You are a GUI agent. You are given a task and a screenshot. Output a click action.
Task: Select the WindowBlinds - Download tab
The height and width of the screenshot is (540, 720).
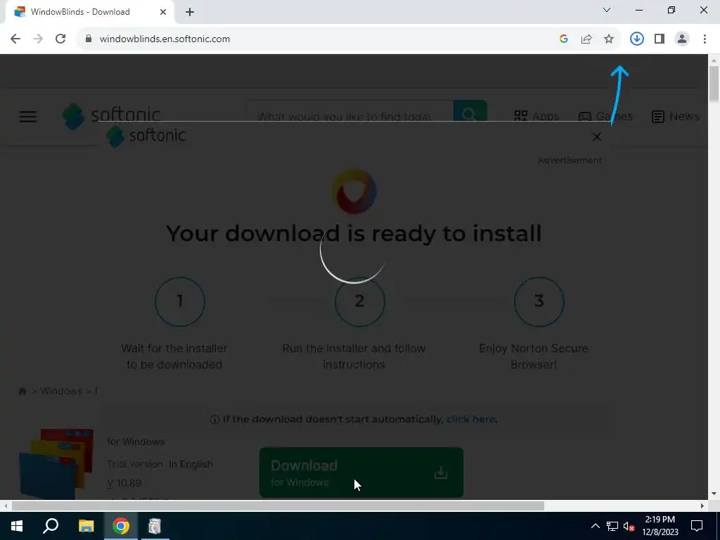coord(89,12)
